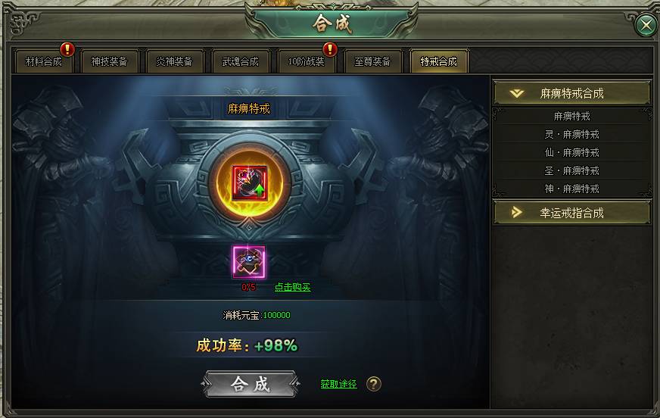Click alert badge on 材料合成 tab
Screen dimensions: 660x418
[67, 50]
